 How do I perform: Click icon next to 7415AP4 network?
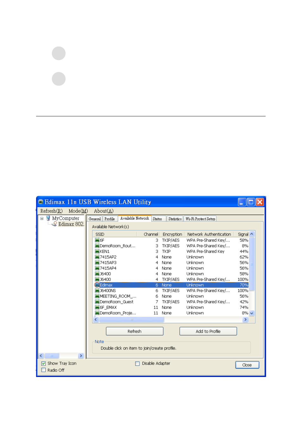[97, 268]
